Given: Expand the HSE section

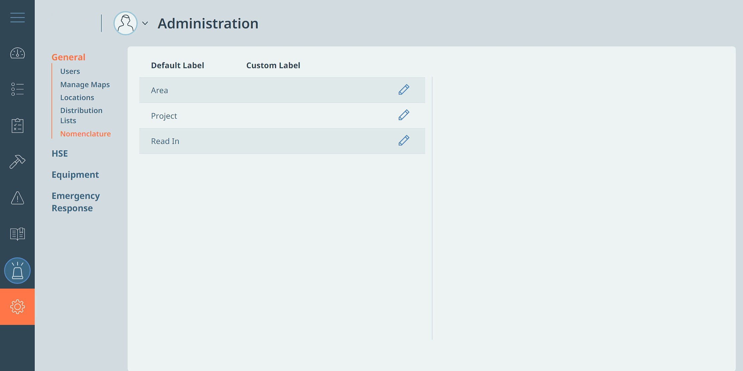Looking at the screenshot, I should [60, 154].
